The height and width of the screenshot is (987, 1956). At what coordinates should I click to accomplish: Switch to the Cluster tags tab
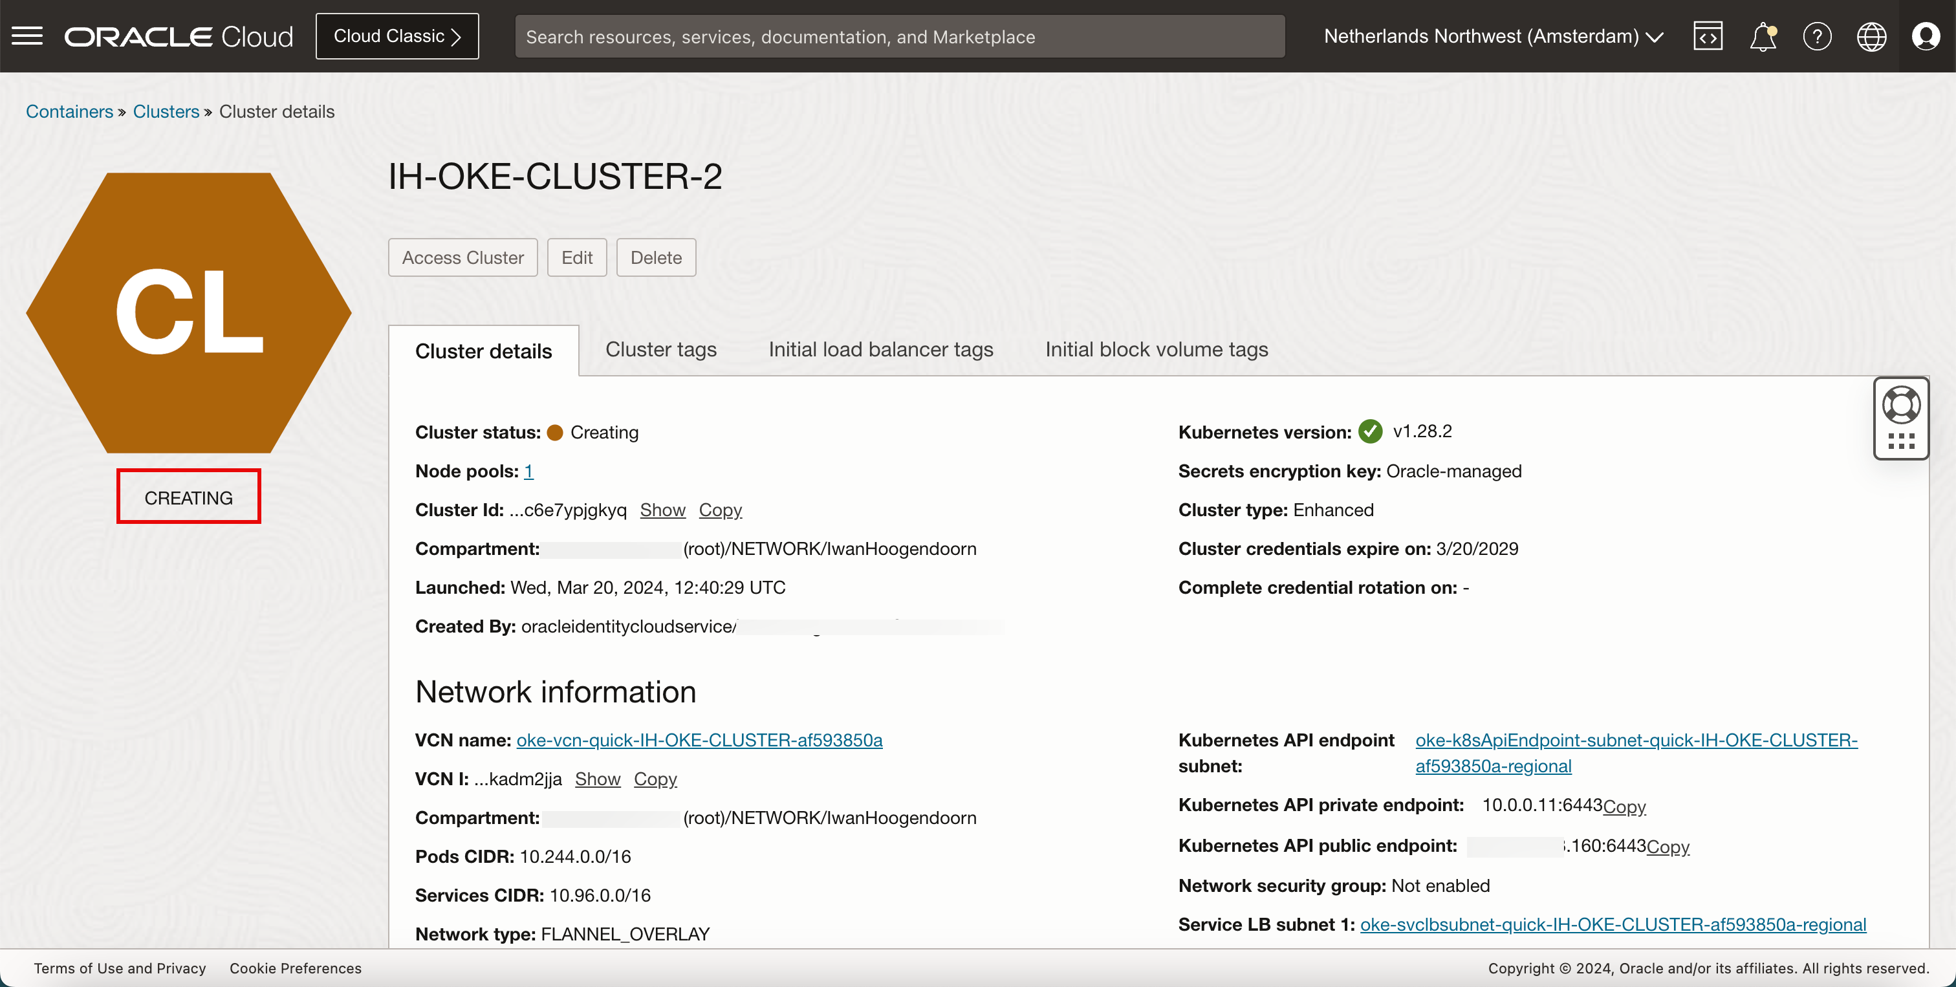[x=660, y=349]
